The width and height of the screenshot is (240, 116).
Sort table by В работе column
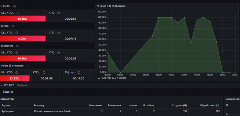point(149,106)
